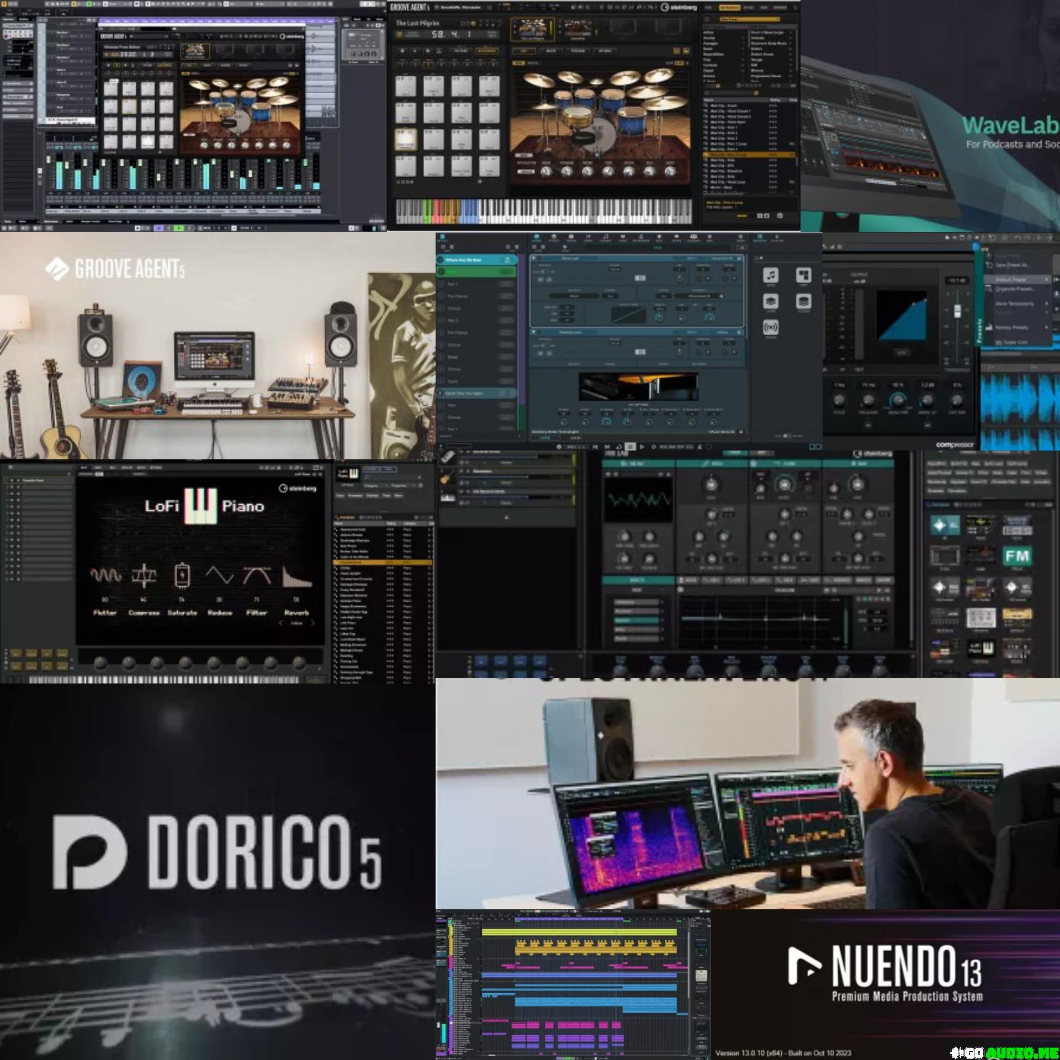Click the broadcast Sound icon in VST Live
1060x1060 pixels.
click(771, 327)
